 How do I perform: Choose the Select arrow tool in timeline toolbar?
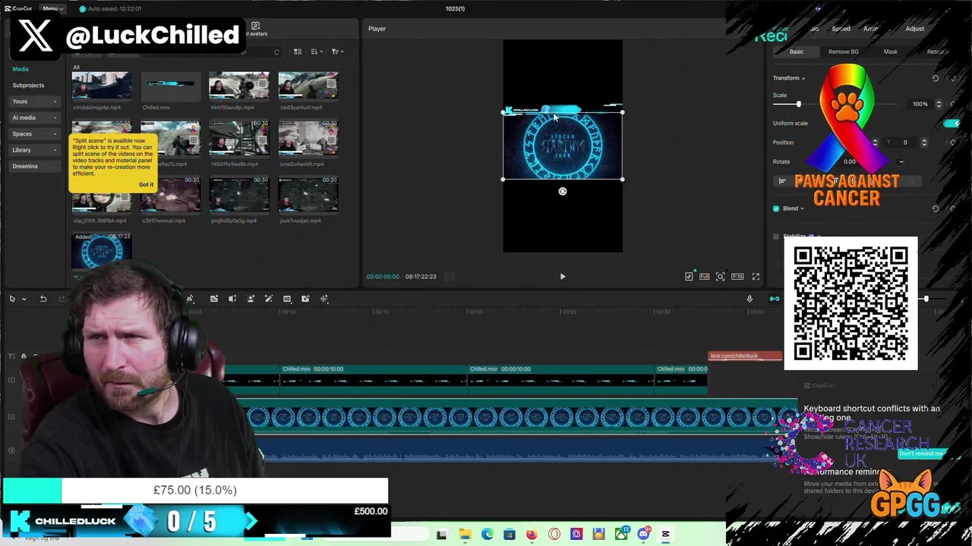(x=12, y=299)
